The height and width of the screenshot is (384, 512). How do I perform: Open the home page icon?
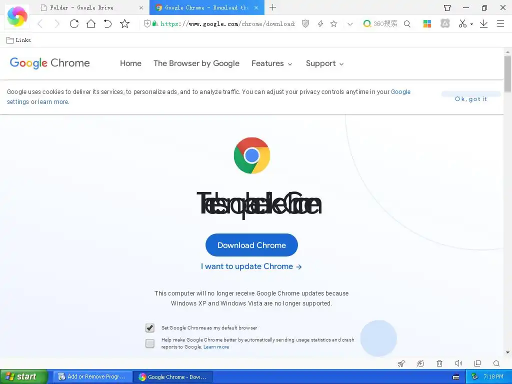click(91, 23)
